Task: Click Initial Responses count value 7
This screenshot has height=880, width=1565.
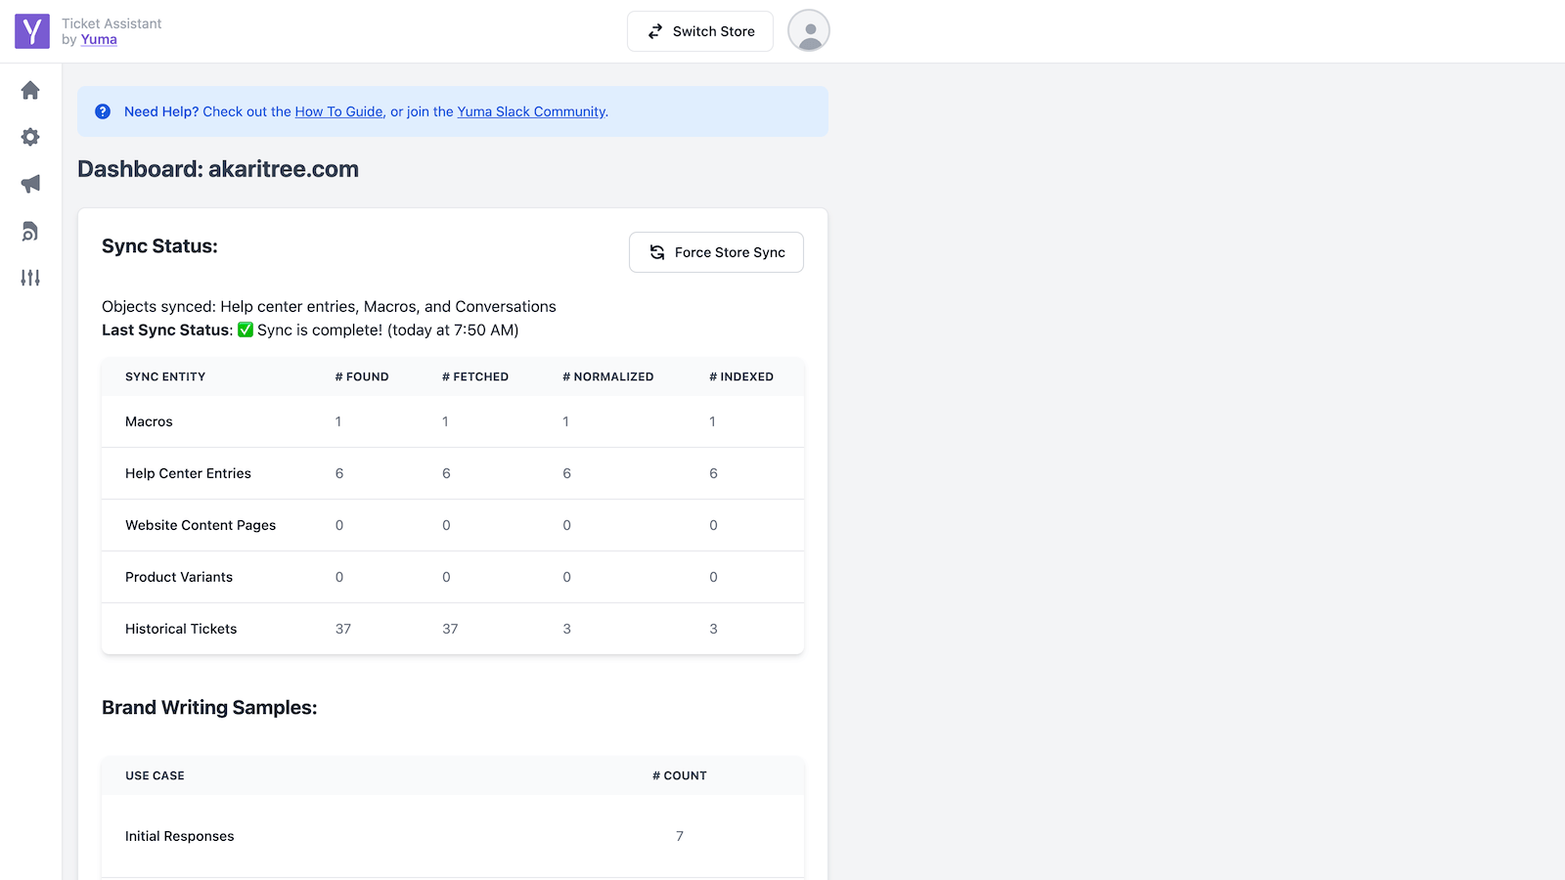Action: point(680,836)
